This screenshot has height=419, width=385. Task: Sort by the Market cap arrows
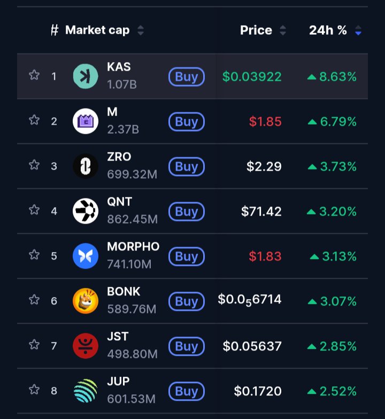140,31
